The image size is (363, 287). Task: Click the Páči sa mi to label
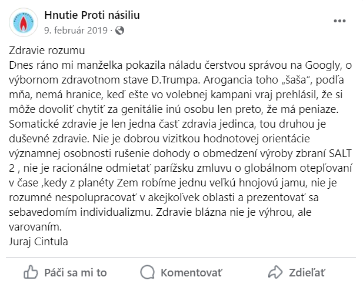tap(75, 273)
